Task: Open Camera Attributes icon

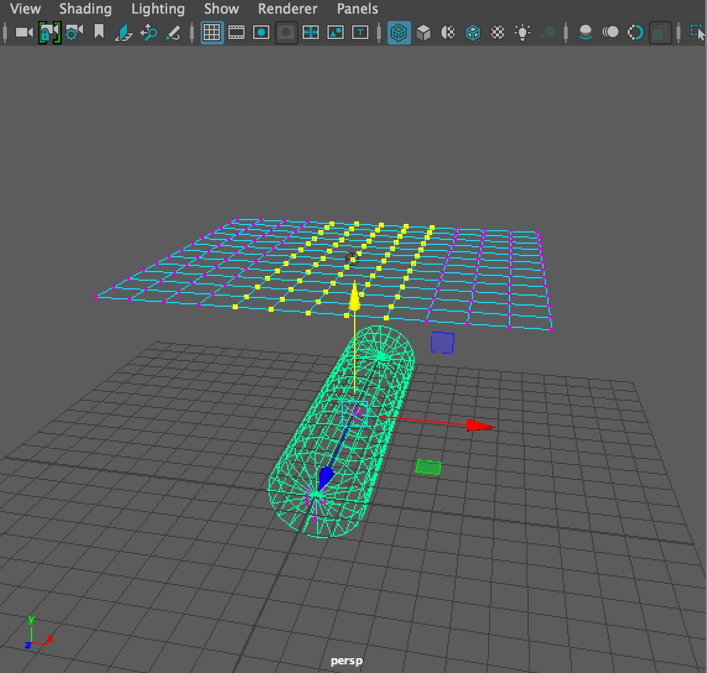Action: click(x=74, y=32)
